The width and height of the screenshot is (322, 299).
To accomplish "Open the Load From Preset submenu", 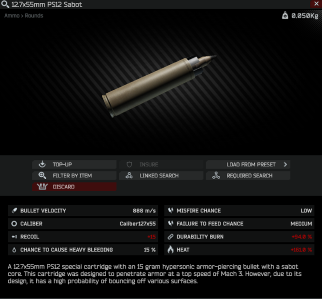I will (248, 164).
